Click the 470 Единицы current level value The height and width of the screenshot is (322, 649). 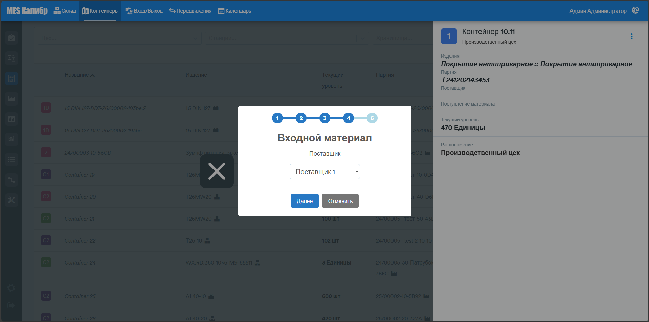463,128
